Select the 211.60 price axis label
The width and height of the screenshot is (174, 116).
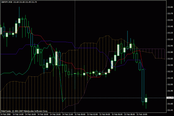[170, 104]
